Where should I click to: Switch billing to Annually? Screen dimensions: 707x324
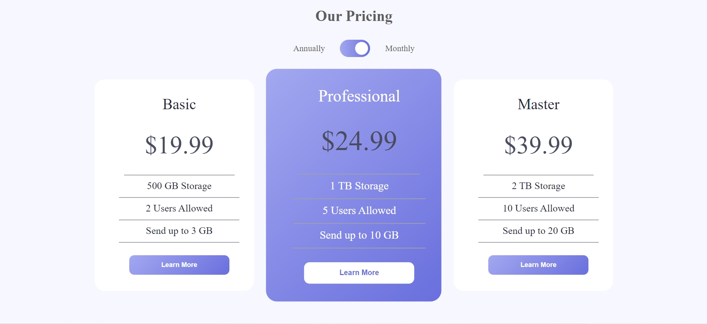pos(309,48)
